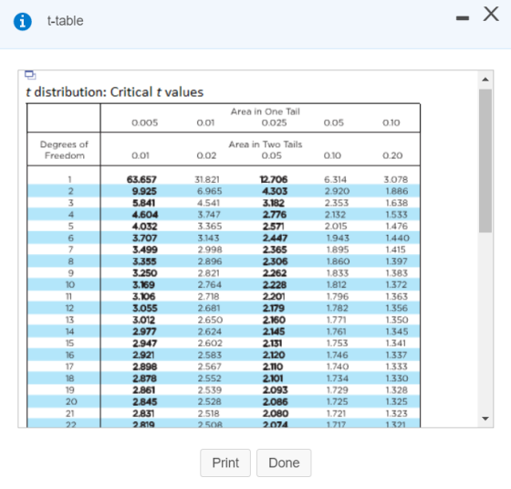The image size is (511, 489).
Task: Click one-tail area value 0.025
Action: pos(274,122)
